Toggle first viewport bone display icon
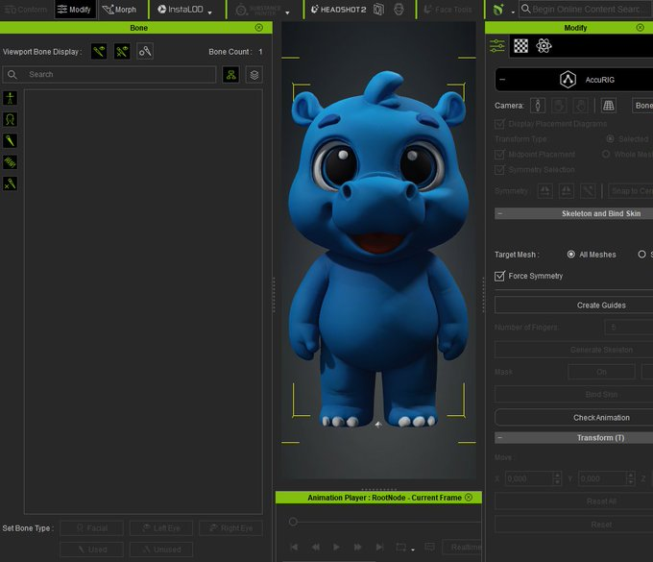 (x=99, y=52)
